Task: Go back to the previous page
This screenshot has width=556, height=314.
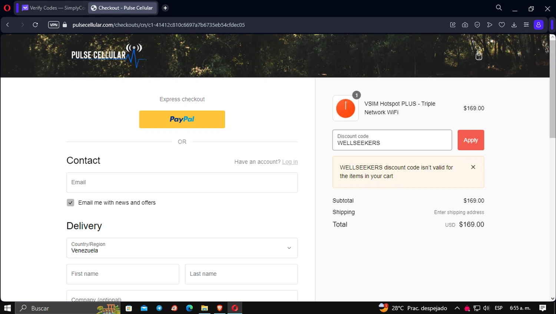Action: tap(8, 25)
